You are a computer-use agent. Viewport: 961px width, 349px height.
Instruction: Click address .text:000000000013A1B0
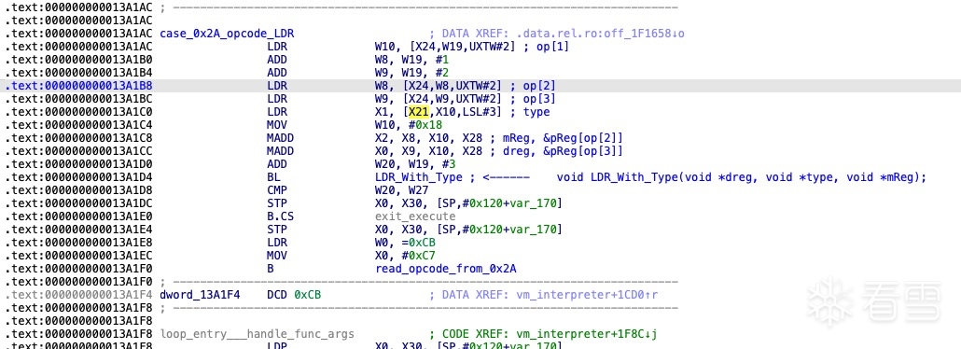coord(78,60)
